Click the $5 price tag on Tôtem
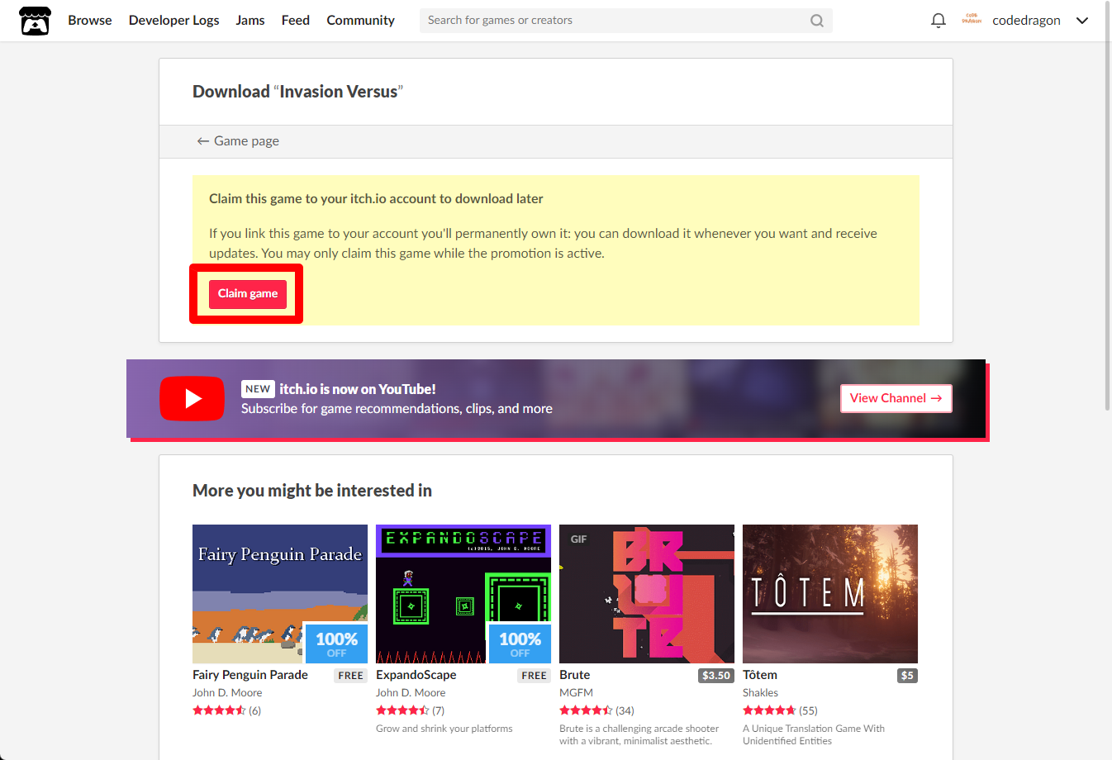 (908, 676)
